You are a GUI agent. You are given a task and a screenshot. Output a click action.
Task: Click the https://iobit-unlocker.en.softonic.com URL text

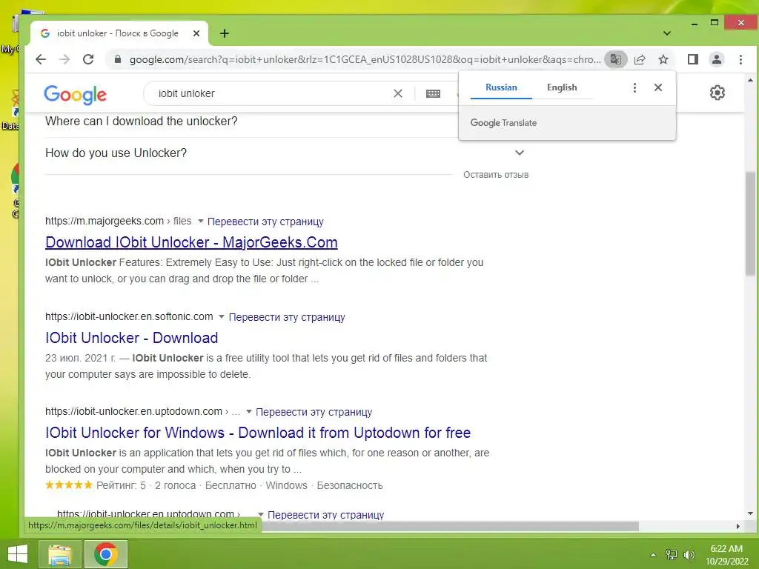click(129, 316)
